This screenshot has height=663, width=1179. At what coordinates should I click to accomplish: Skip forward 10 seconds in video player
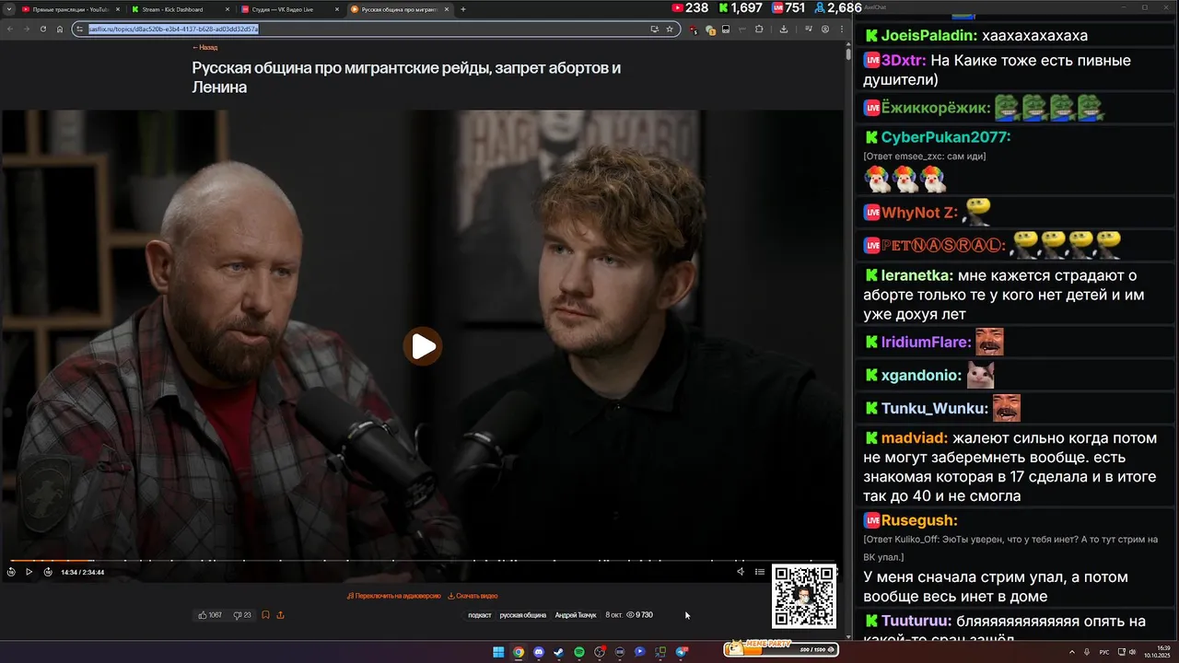click(47, 572)
